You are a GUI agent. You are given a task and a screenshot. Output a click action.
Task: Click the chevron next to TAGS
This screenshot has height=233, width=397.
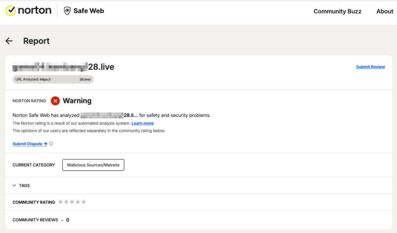14,185
